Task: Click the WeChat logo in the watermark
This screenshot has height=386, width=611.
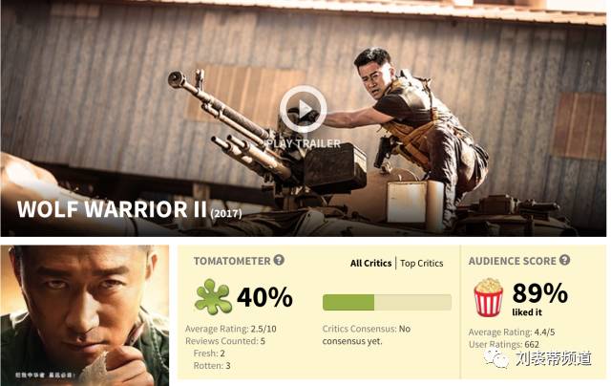Action: [496, 358]
